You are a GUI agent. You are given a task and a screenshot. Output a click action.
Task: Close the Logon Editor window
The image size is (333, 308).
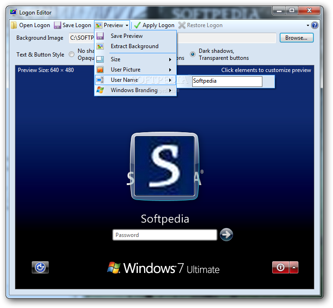coord(309,10)
